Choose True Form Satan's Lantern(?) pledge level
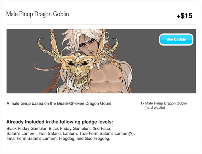The image size is (202, 154). click(107, 134)
